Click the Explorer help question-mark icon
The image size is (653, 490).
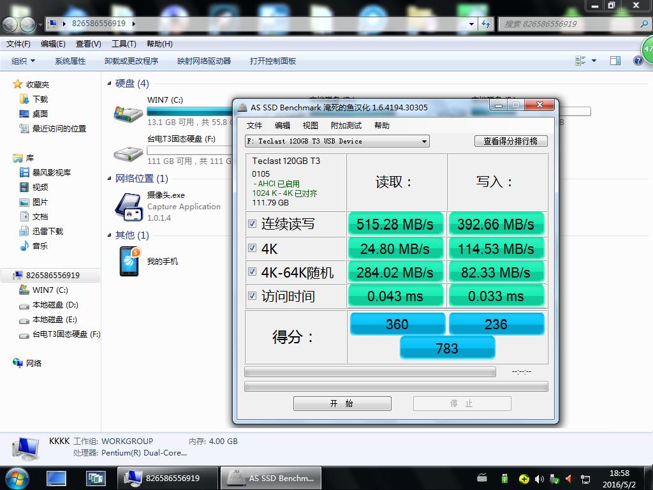[638, 61]
